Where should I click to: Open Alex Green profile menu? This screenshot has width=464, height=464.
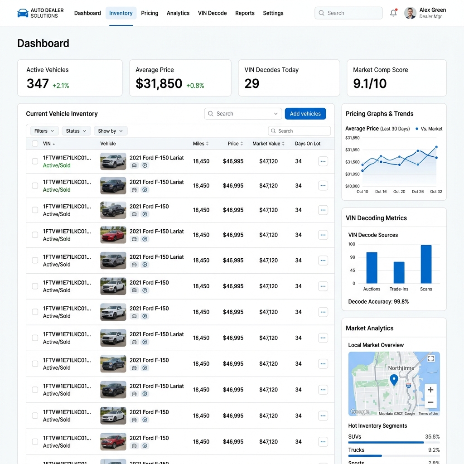[425, 13]
